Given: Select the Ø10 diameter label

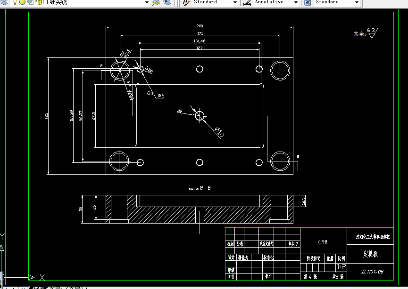Looking at the screenshot, I should pyautogui.click(x=219, y=132).
